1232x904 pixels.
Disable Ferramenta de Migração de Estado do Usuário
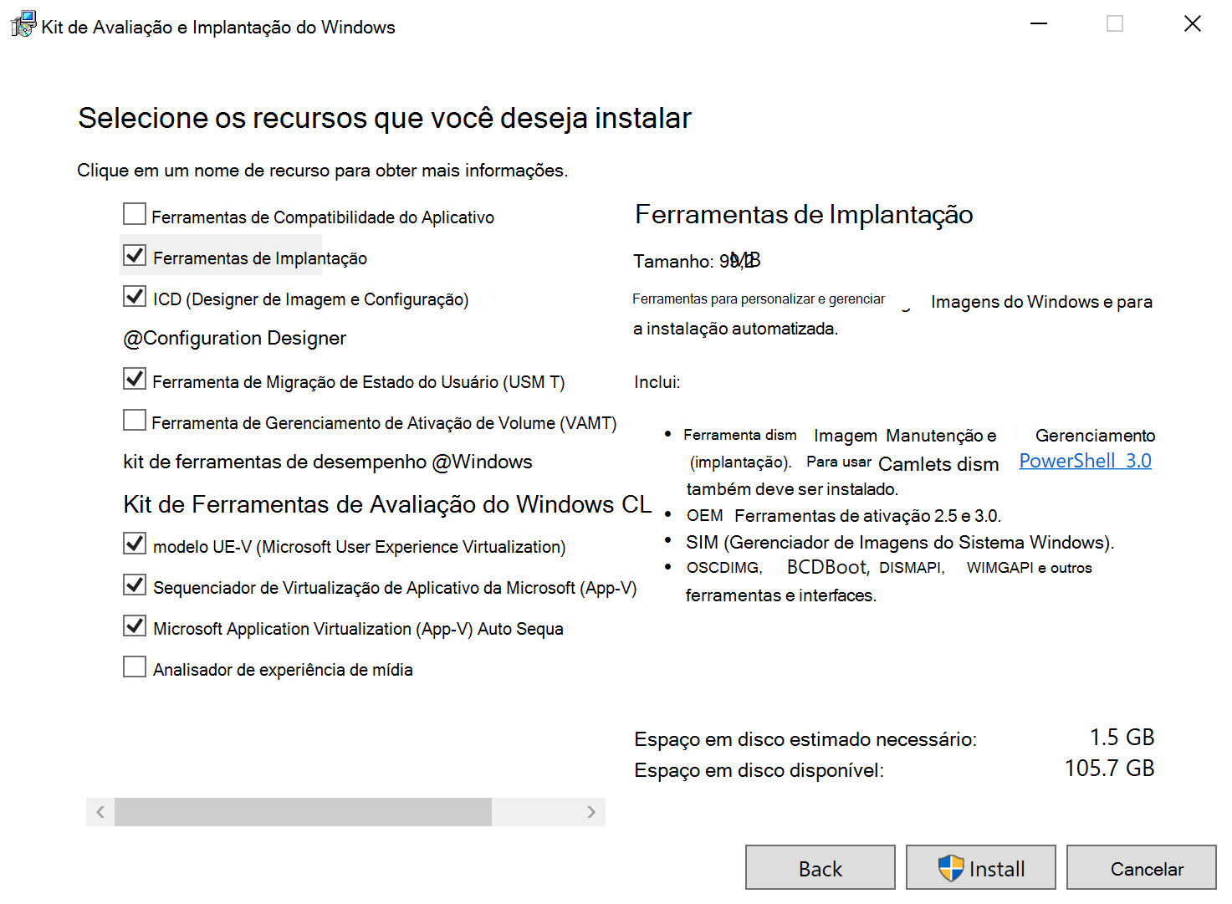[x=134, y=378]
